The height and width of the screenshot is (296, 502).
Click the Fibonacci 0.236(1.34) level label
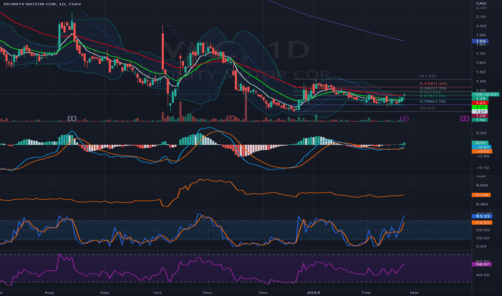tap(433, 83)
